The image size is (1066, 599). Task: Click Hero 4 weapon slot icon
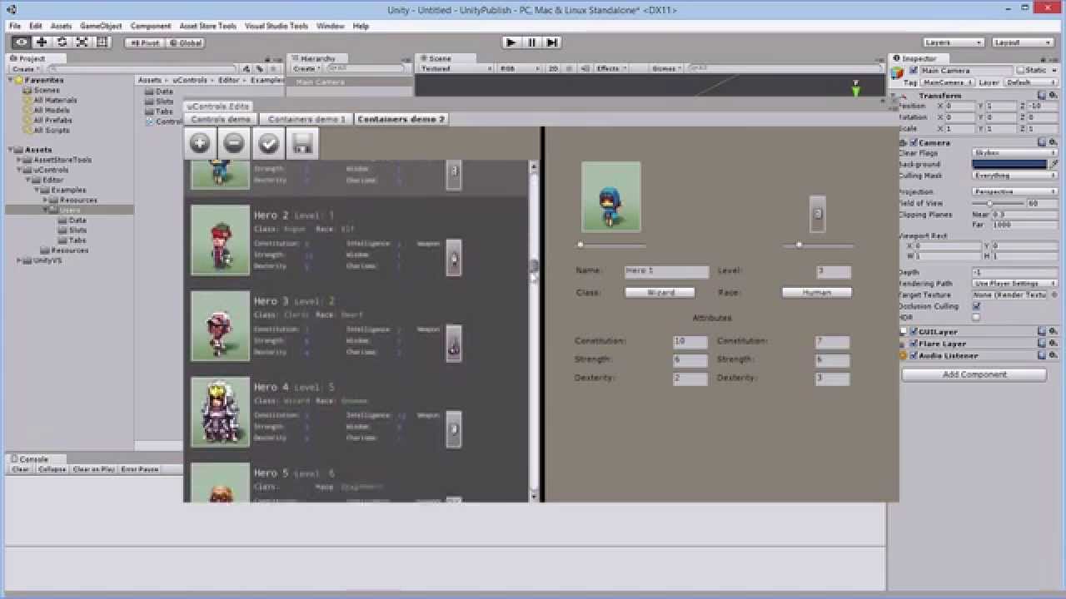pos(454,429)
